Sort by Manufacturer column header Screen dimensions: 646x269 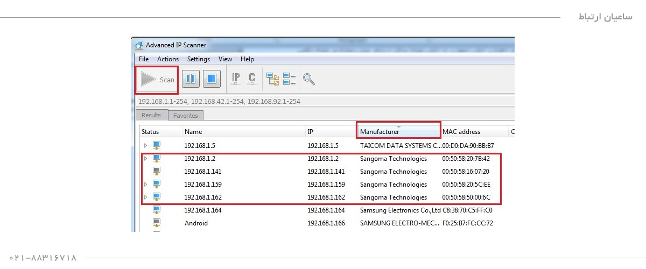(x=398, y=132)
